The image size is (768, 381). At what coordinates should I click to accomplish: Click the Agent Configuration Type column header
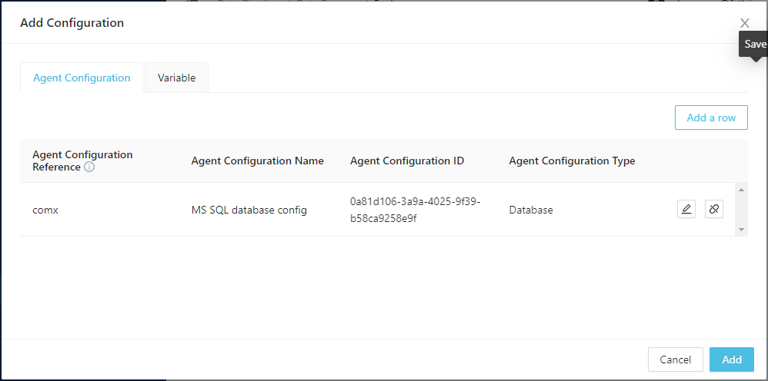tap(572, 161)
